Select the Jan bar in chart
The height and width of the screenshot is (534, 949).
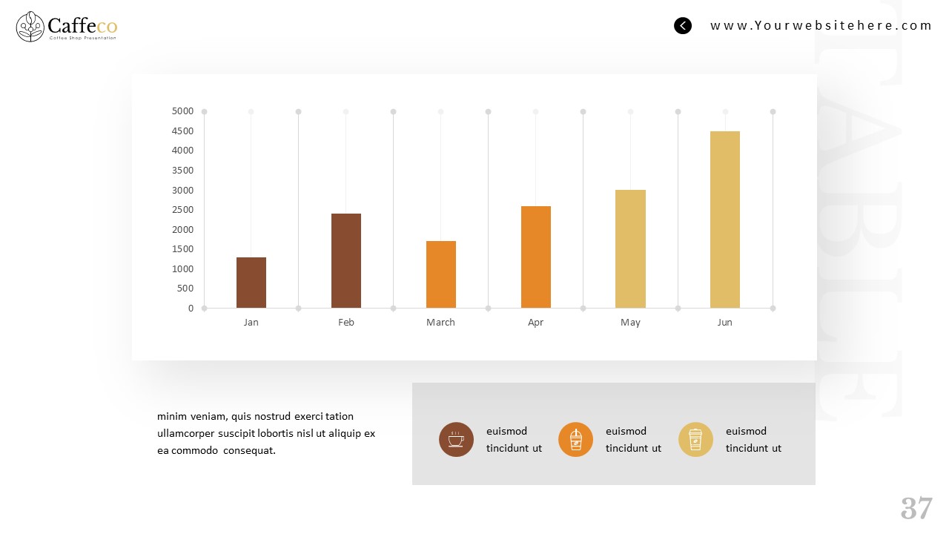pyautogui.click(x=251, y=283)
